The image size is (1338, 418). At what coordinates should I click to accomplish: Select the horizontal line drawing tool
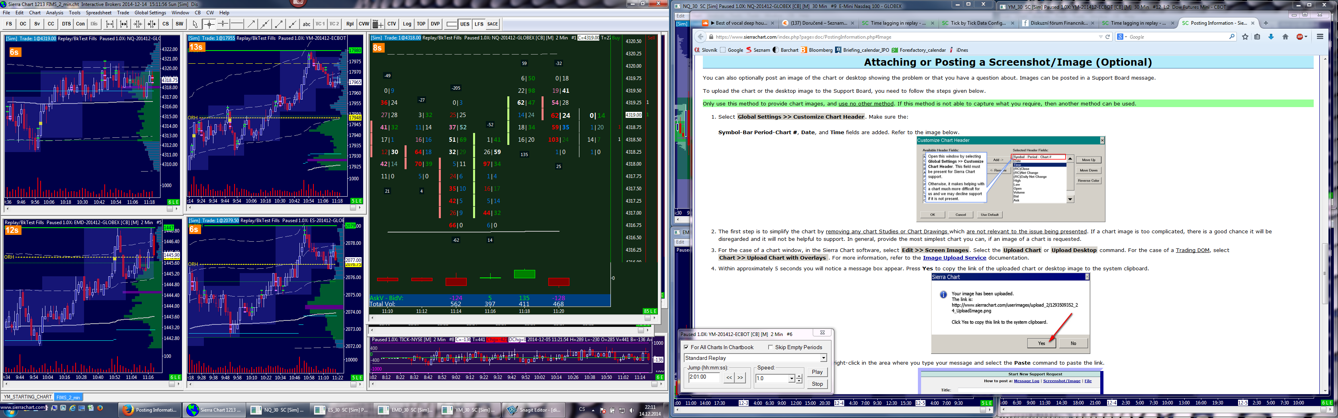237,24
